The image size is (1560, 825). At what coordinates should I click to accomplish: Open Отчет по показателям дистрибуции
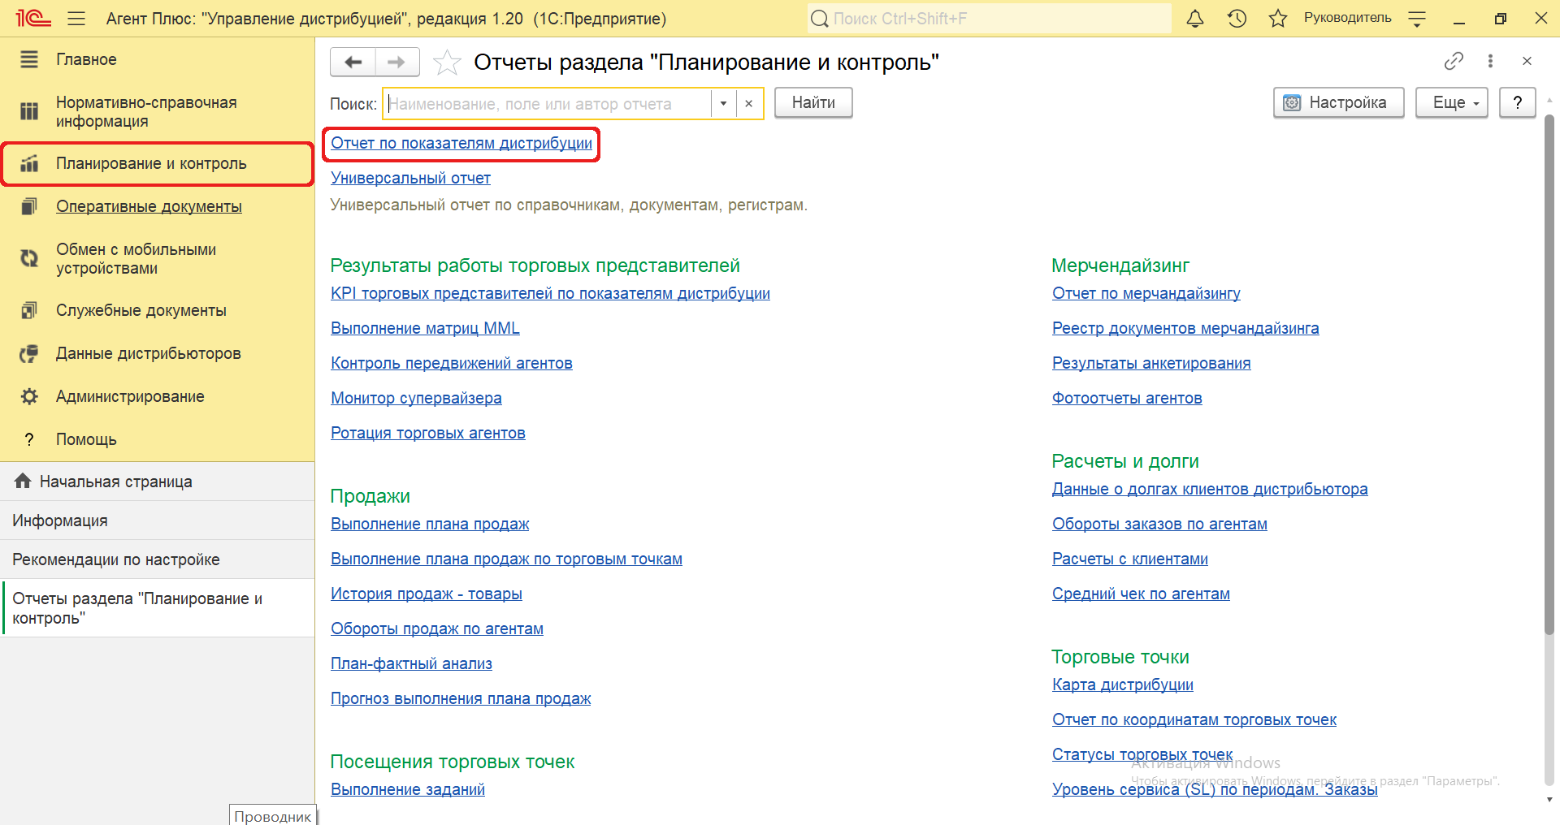pos(461,144)
